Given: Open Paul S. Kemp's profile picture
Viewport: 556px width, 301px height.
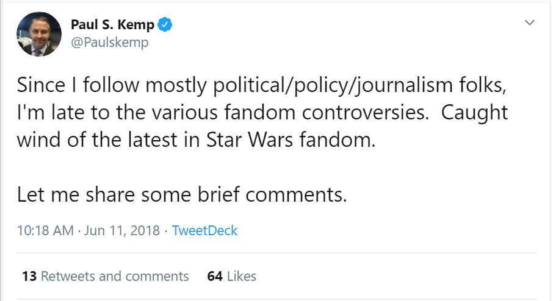Looking at the screenshot, I should (39, 34).
